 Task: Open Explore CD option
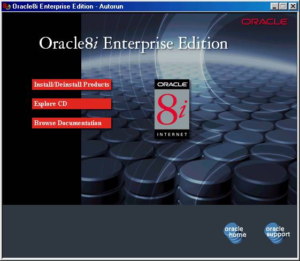point(72,104)
